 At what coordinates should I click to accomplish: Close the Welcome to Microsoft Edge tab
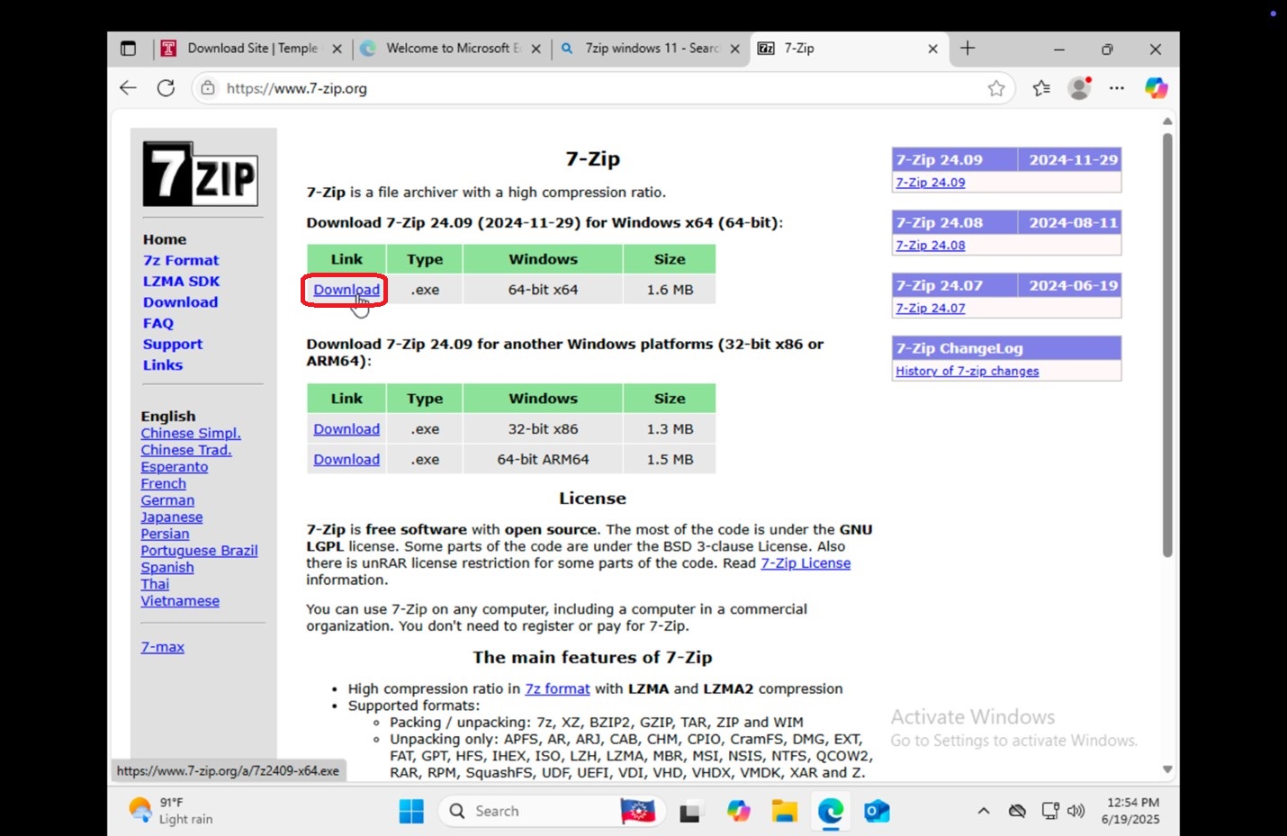tap(535, 49)
